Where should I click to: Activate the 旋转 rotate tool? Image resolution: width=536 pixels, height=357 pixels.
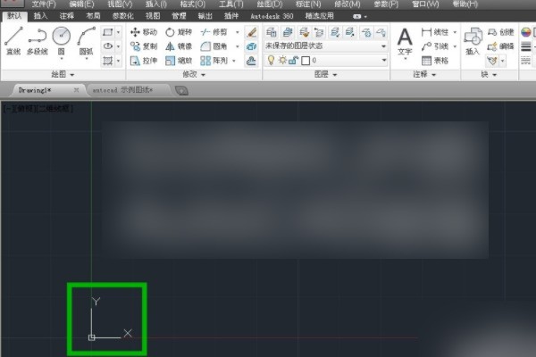coord(179,32)
